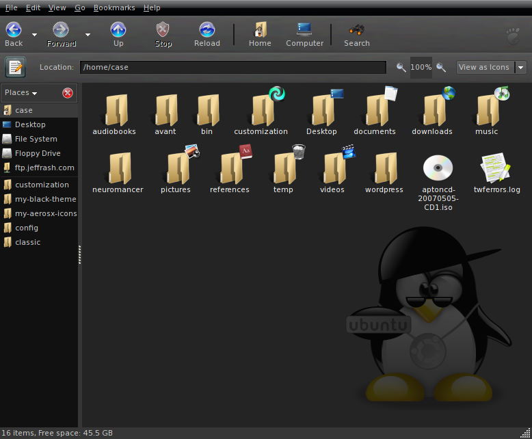
Task: Open customization bookmark in sidebar
Action: (39, 185)
